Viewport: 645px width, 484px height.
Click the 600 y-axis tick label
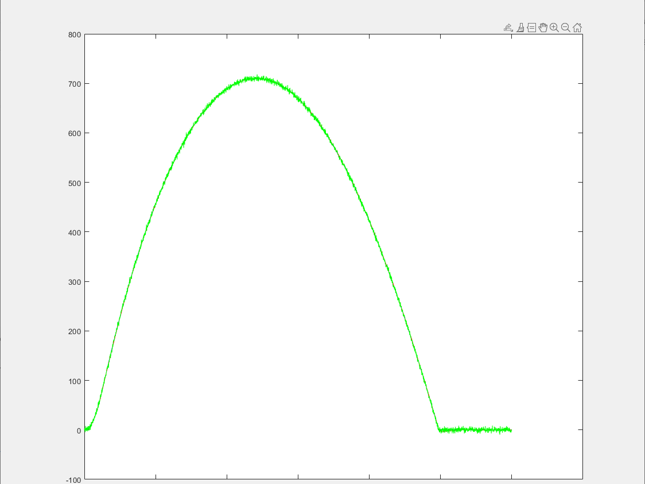point(74,133)
